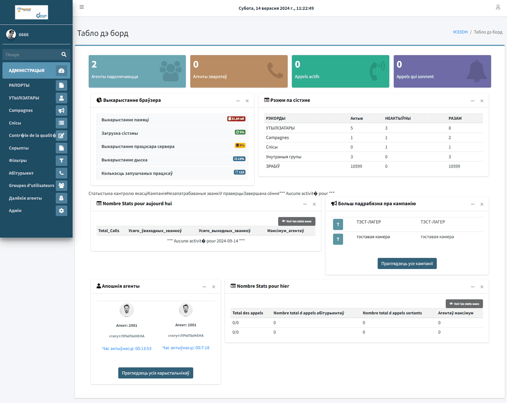This screenshot has width=507, height=403.
Task: Click the Далёкія агенты lock icon
Action: pyautogui.click(x=61, y=198)
